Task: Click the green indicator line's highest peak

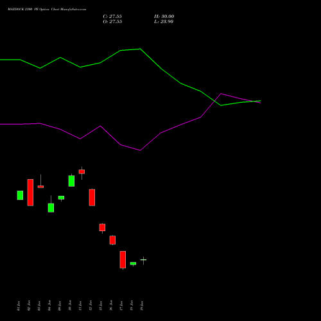Action: [140, 49]
